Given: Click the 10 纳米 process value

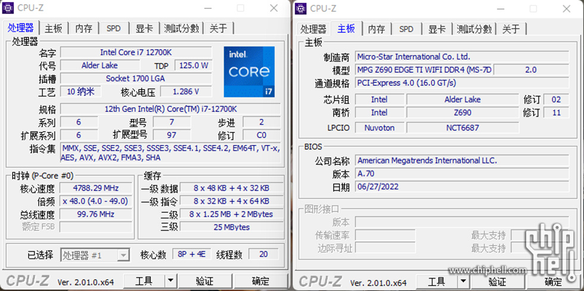Looking at the screenshot, I should coord(80,92).
